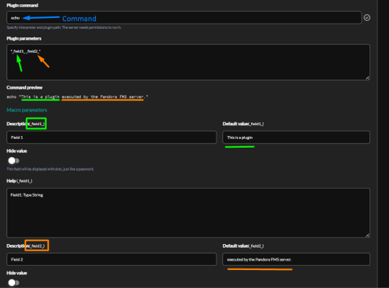
Task: Click the 'displayed with dots' hint text
Action: pyautogui.click(x=50, y=169)
